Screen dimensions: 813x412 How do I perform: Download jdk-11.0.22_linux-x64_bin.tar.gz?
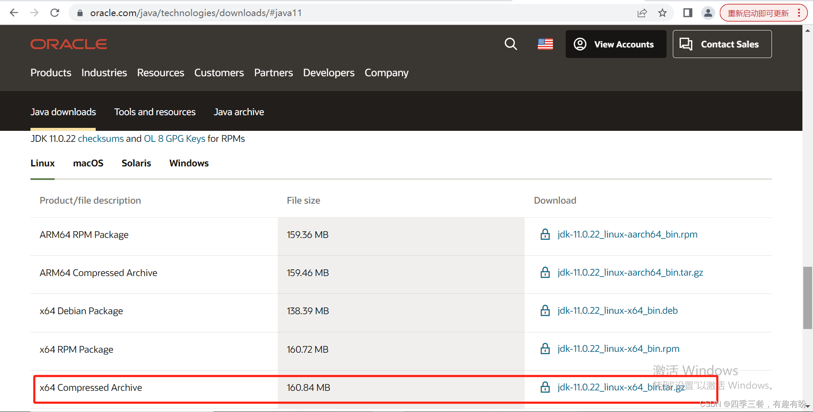(x=621, y=387)
